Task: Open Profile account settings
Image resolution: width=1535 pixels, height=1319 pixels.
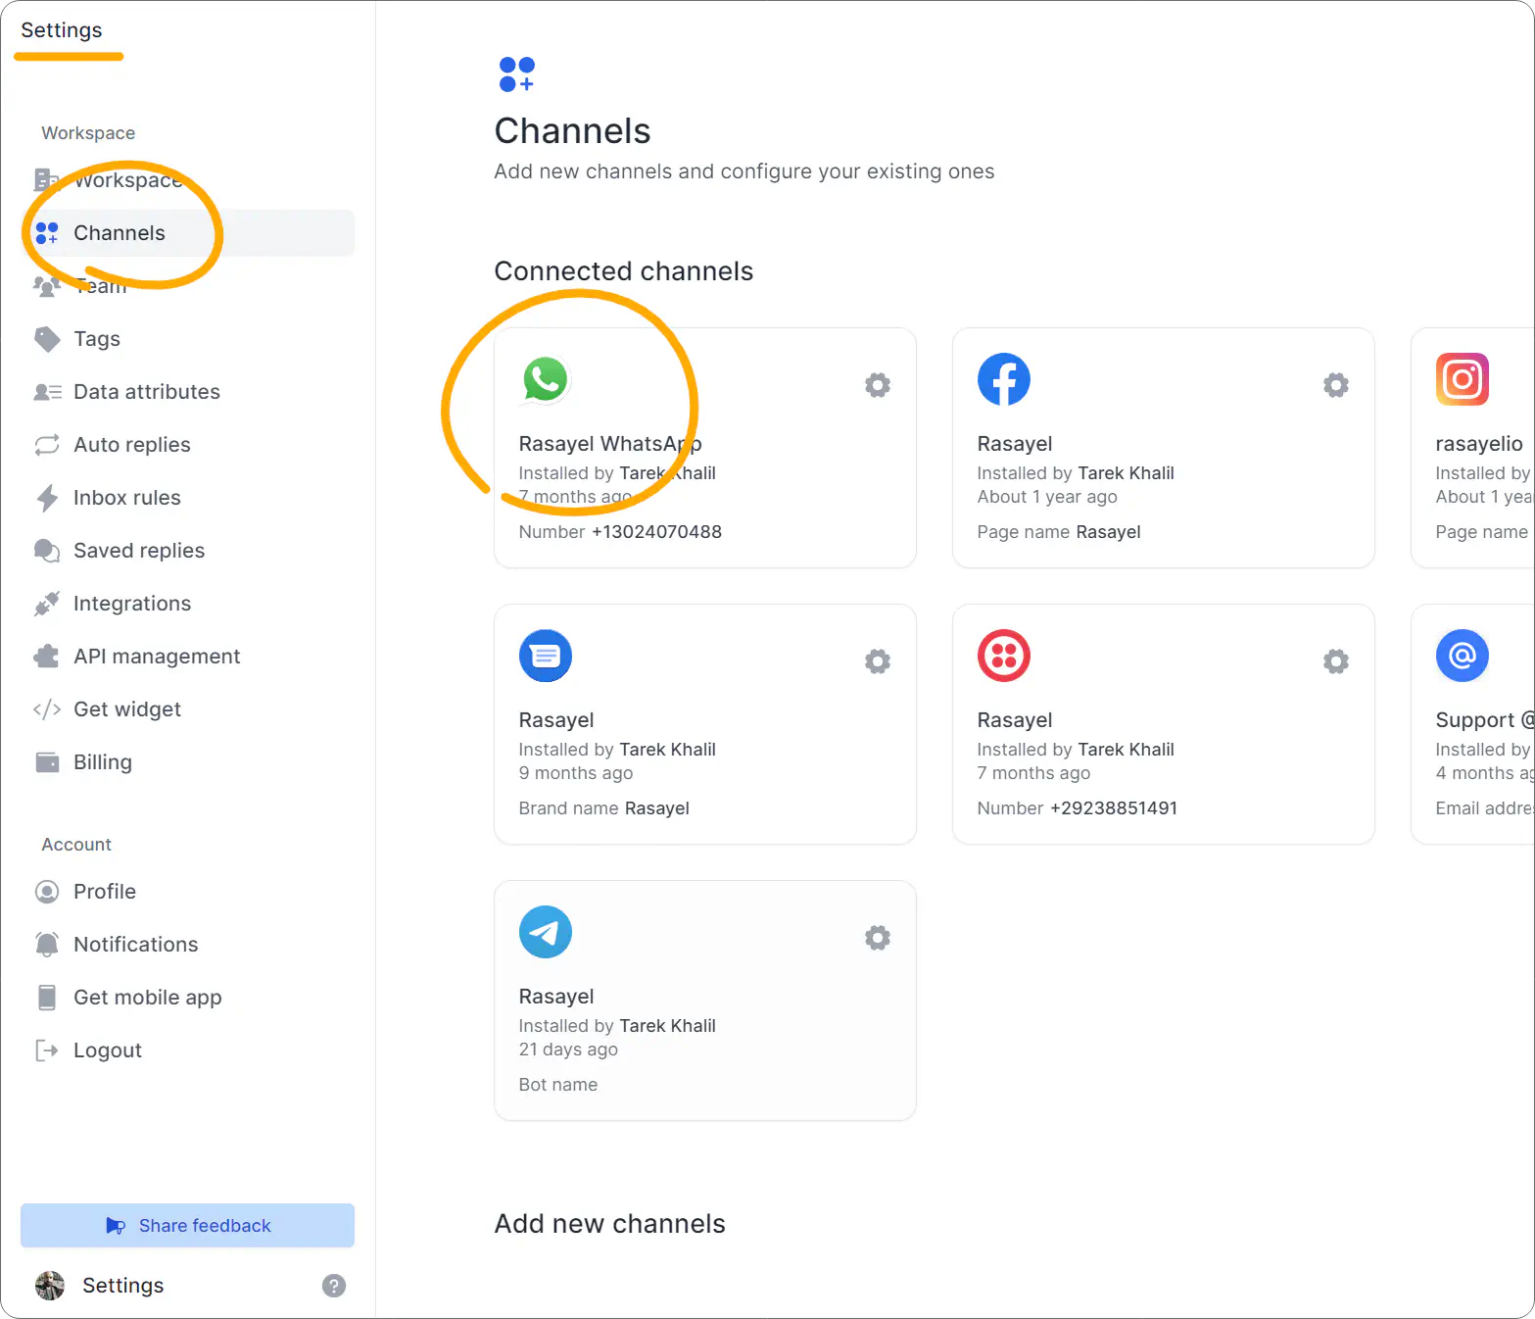Action: click(187, 892)
